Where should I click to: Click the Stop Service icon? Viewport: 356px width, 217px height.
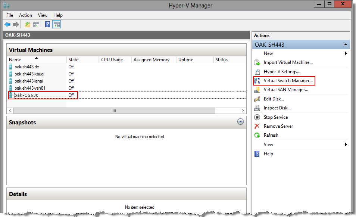tap(257, 117)
